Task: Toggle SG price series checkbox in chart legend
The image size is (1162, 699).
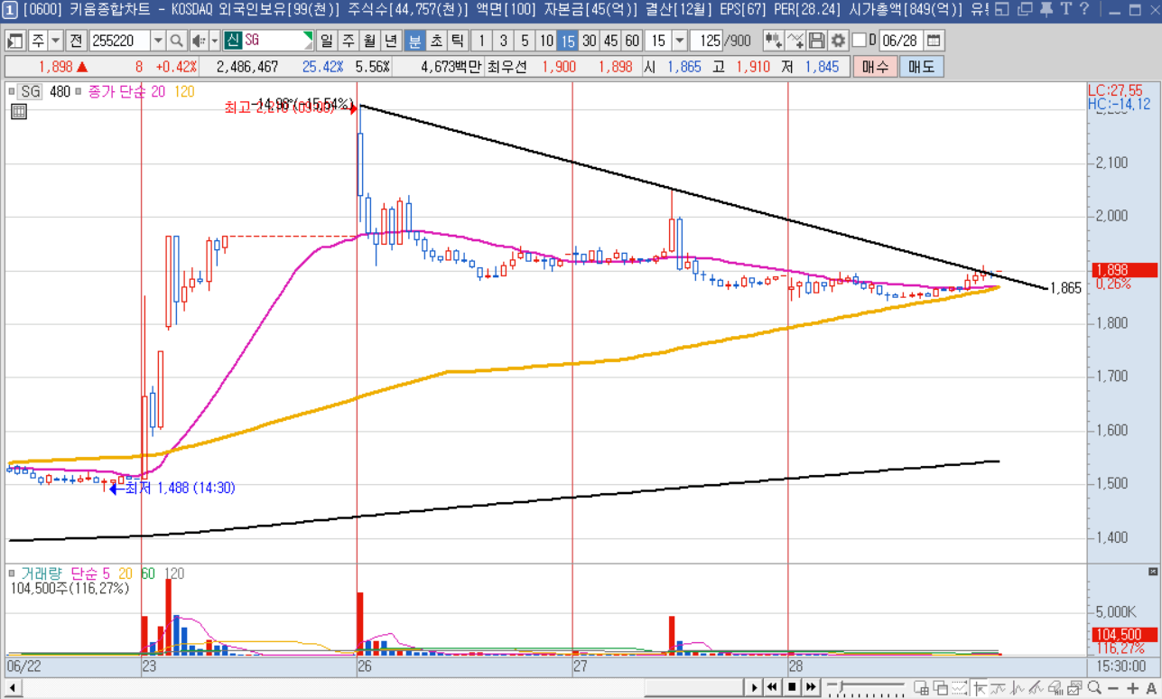Action: (x=14, y=91)
